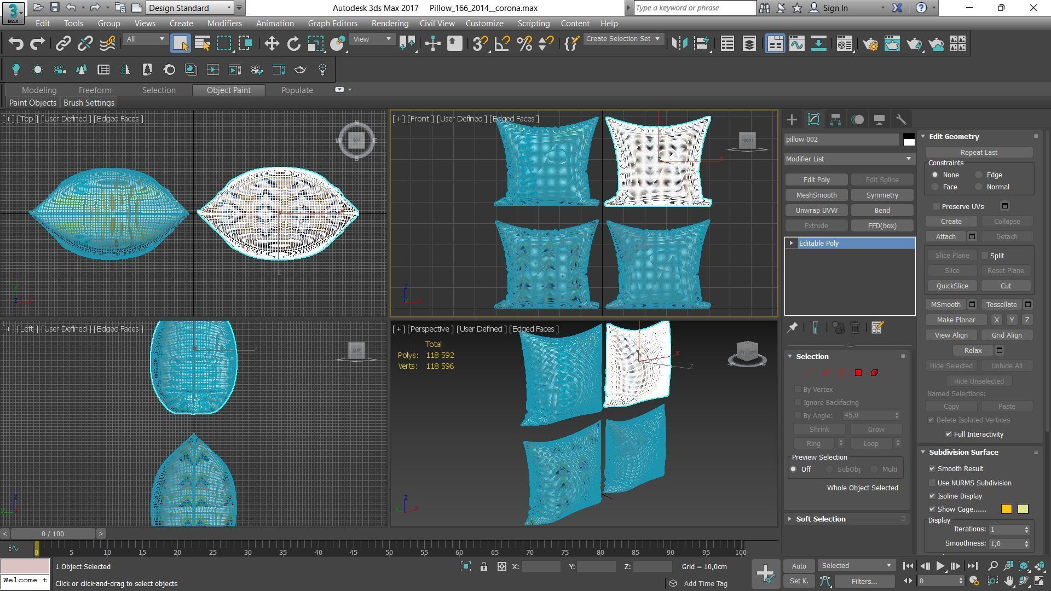Viewport: 1051px width, 591px height.
Task: Activate the Select Object tool
Action: tap(180, 44)
